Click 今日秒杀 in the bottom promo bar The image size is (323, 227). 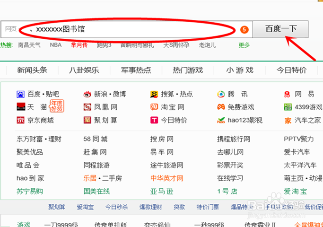[x=117, y=207]
